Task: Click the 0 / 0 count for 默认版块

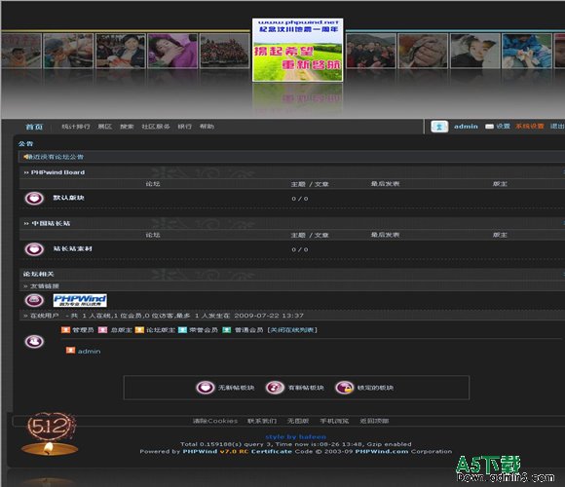Action: coord(300,199)
